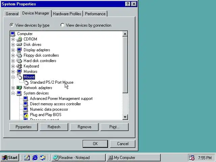This screenshot has width=216, height=162.
Task: Collapse the System devices node
Action: pyautogui.click(x=13, y=93)
